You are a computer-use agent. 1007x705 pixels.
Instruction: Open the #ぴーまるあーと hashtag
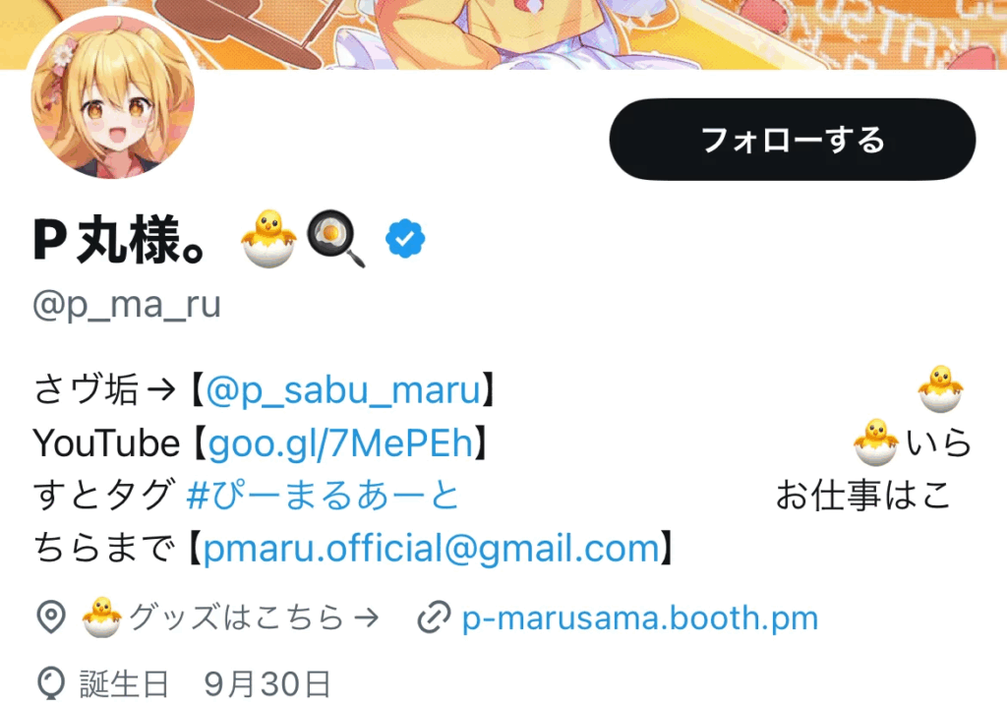click(323, 496)
